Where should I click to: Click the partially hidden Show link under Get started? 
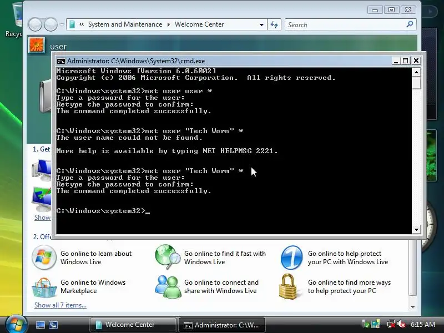[x=43, y=218]
